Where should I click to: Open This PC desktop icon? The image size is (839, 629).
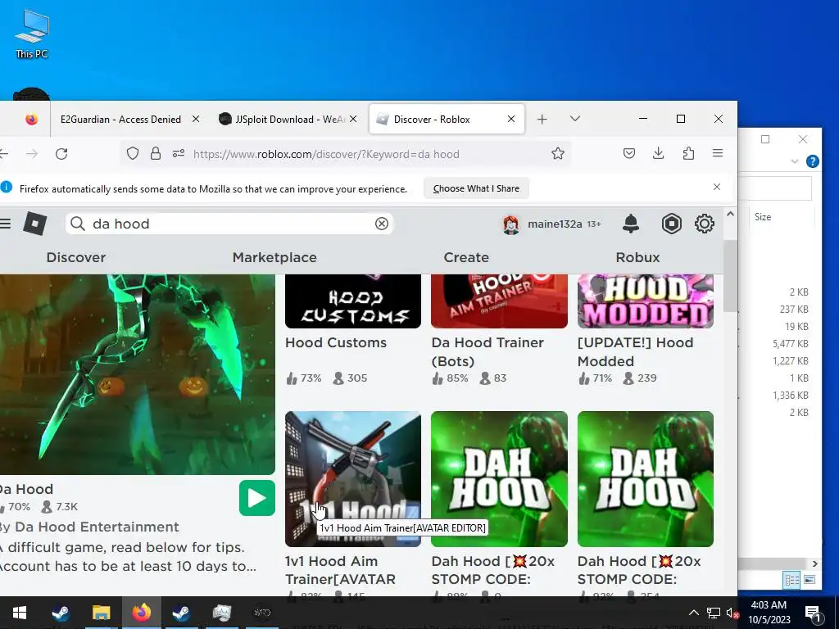(32, 34)
